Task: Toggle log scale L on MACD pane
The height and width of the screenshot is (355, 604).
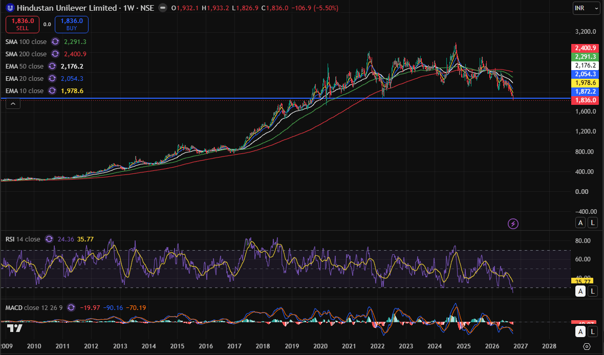Action: [592, 331]
